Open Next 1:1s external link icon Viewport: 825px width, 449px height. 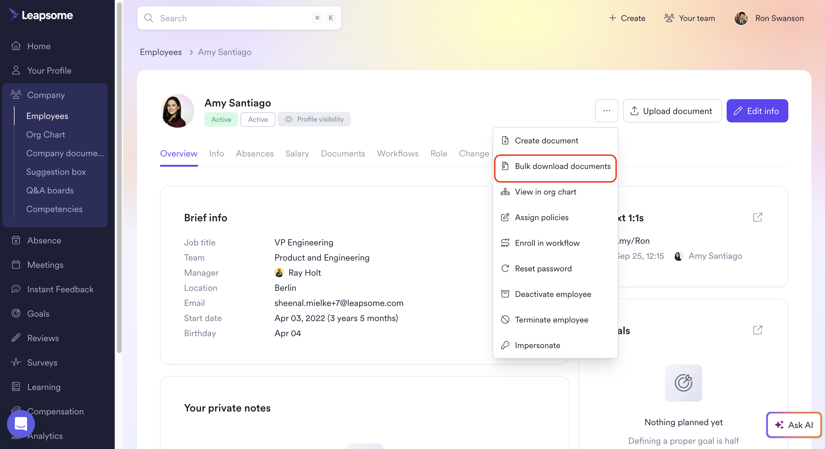tap(757, 217)
